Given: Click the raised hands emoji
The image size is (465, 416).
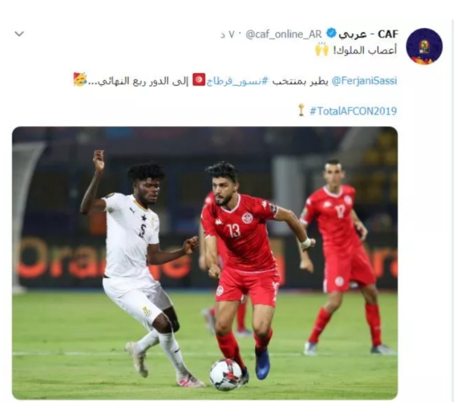Looking at the screenshot, I should (322, 49).
